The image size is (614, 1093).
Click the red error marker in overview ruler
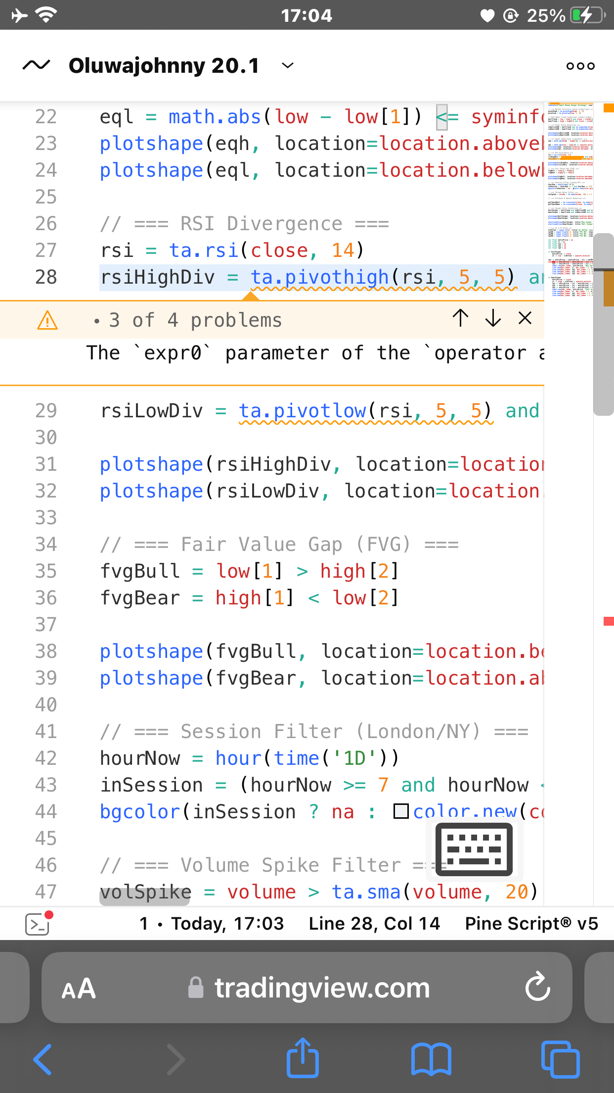[x=609, y=621]
